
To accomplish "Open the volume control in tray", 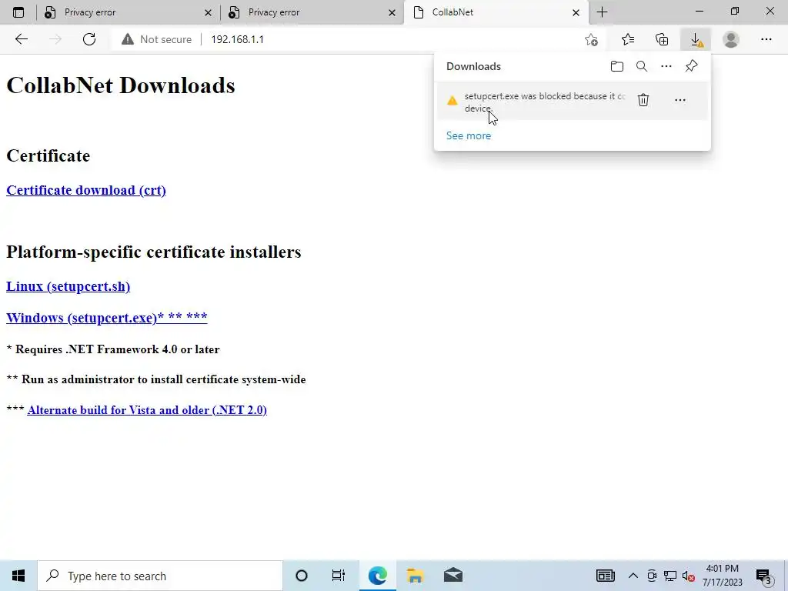I will click(x=689, y=576).
